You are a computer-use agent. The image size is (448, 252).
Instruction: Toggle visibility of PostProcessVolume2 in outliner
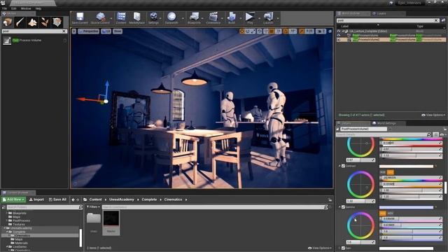tap(339, 40)
